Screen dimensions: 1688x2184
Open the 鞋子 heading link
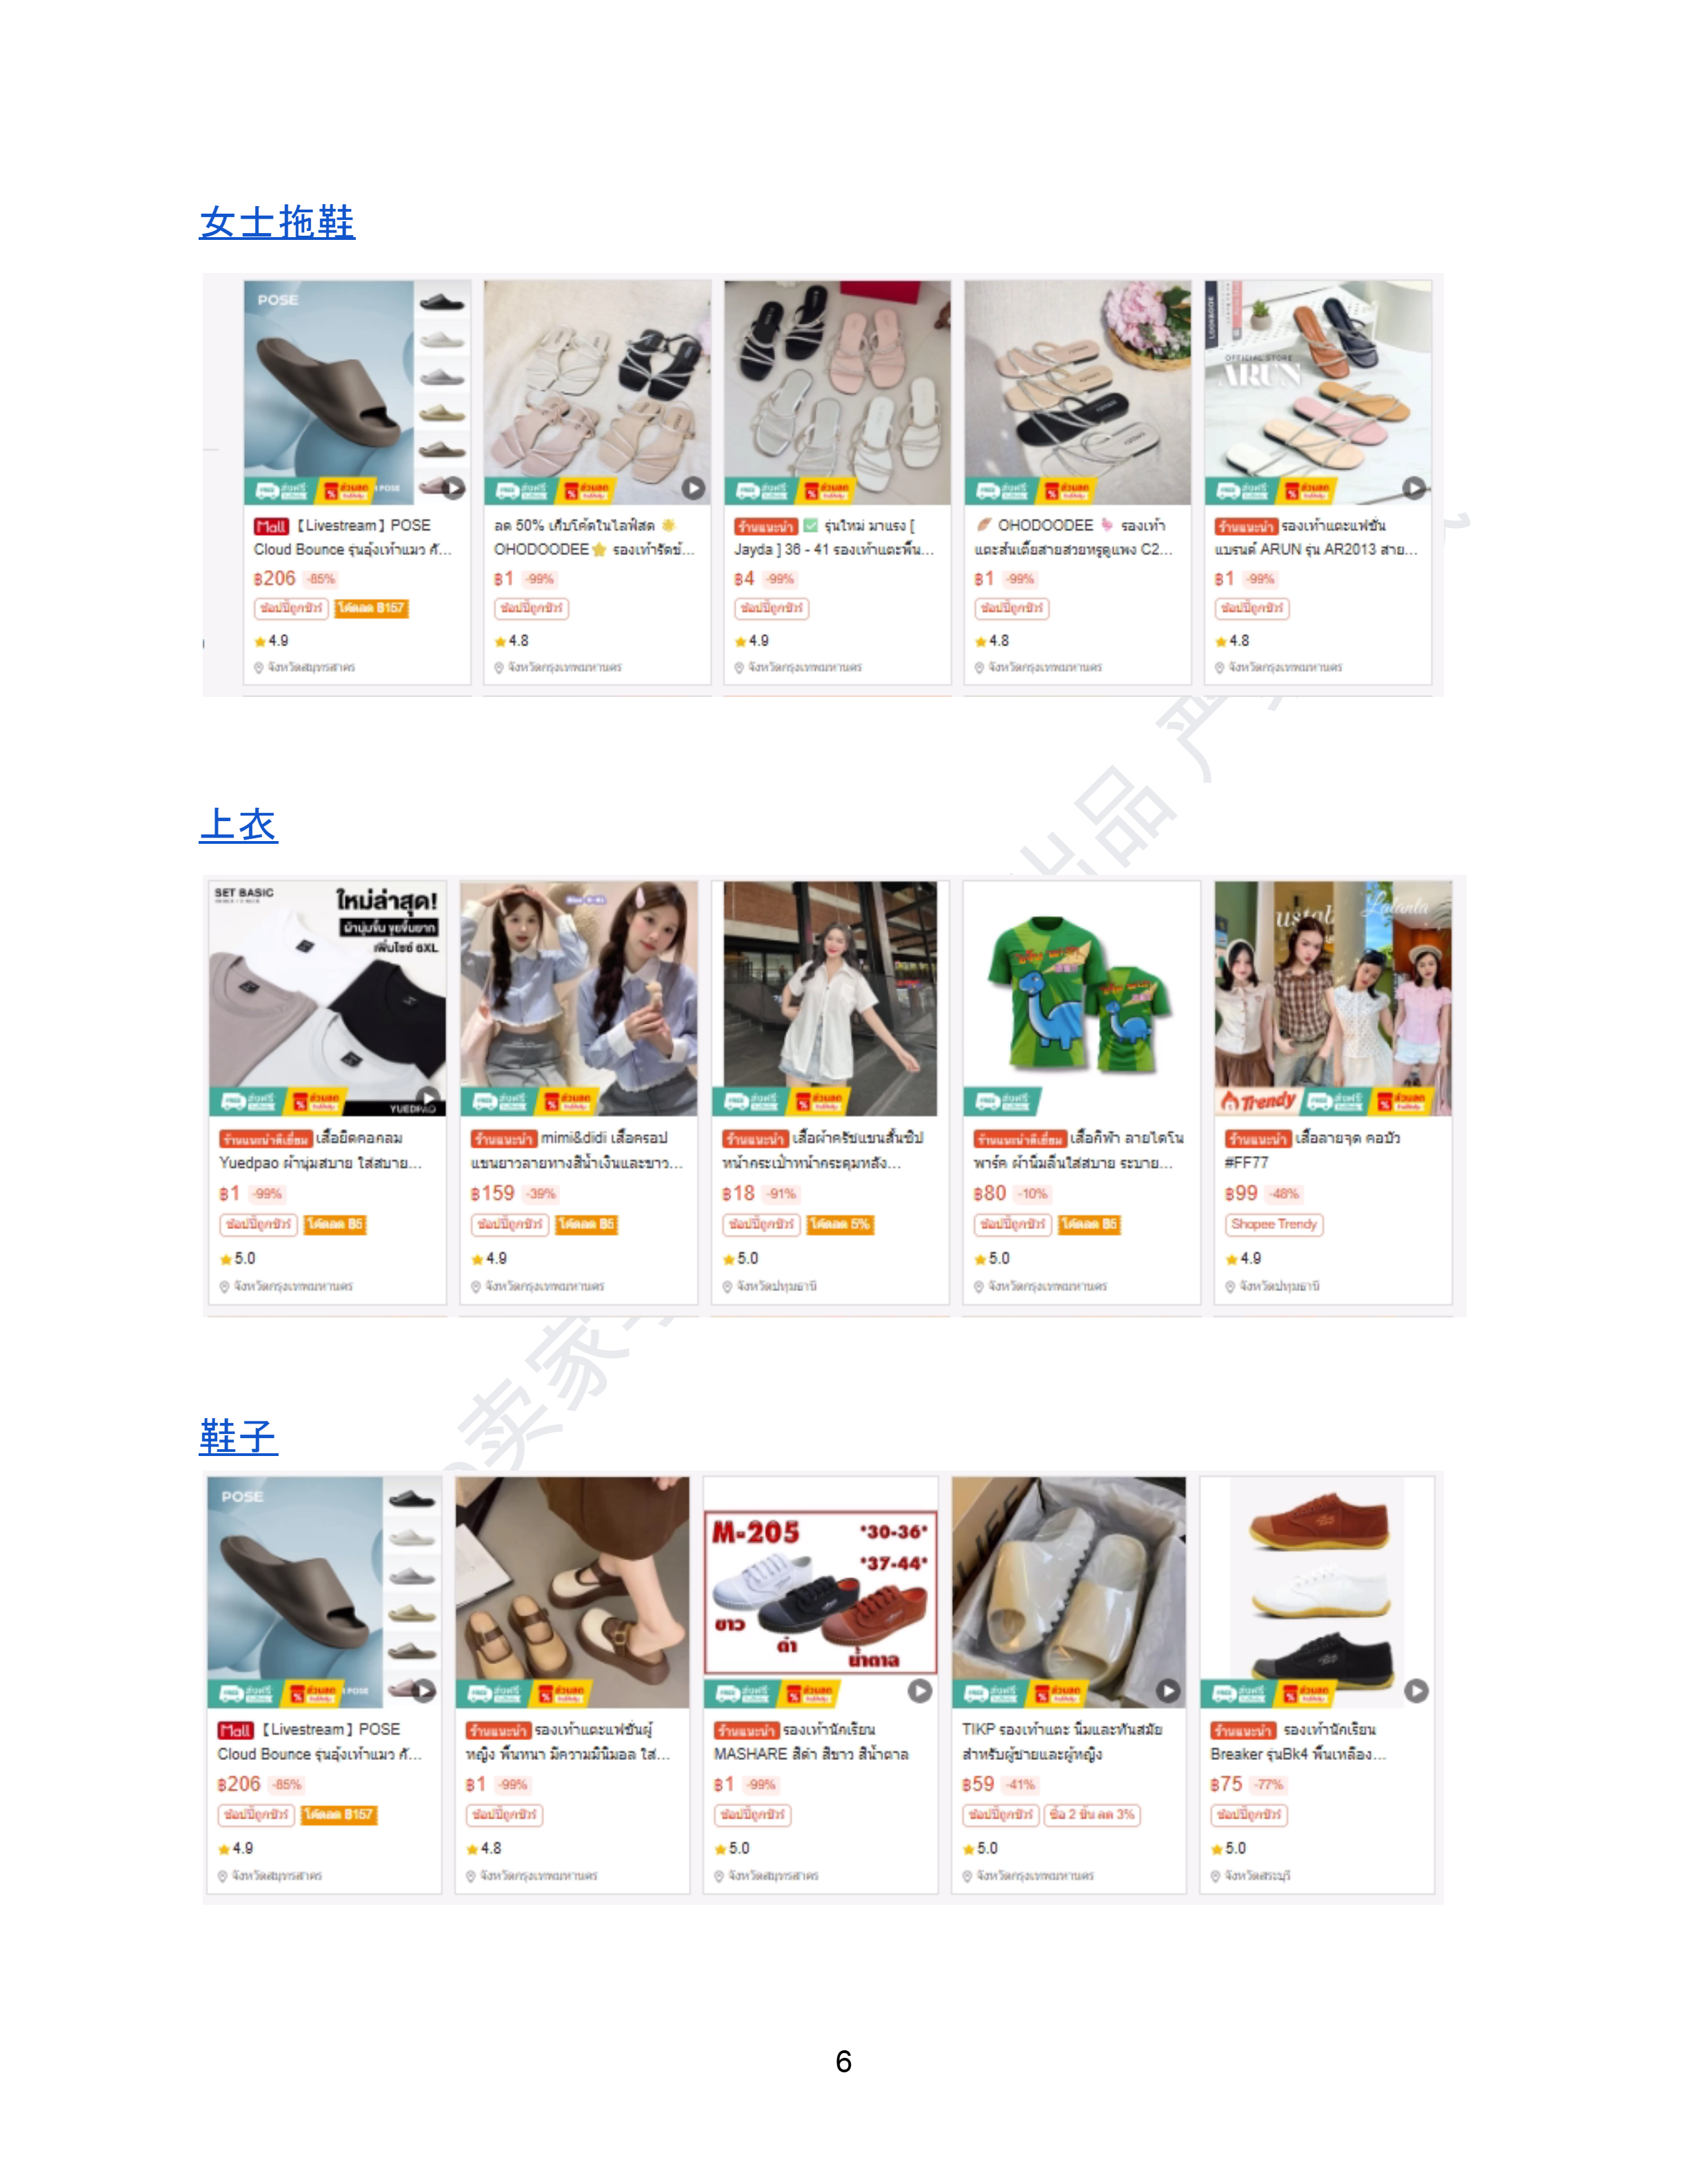point(238,1436)
